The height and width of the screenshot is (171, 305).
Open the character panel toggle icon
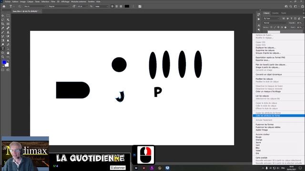point(140,6)
